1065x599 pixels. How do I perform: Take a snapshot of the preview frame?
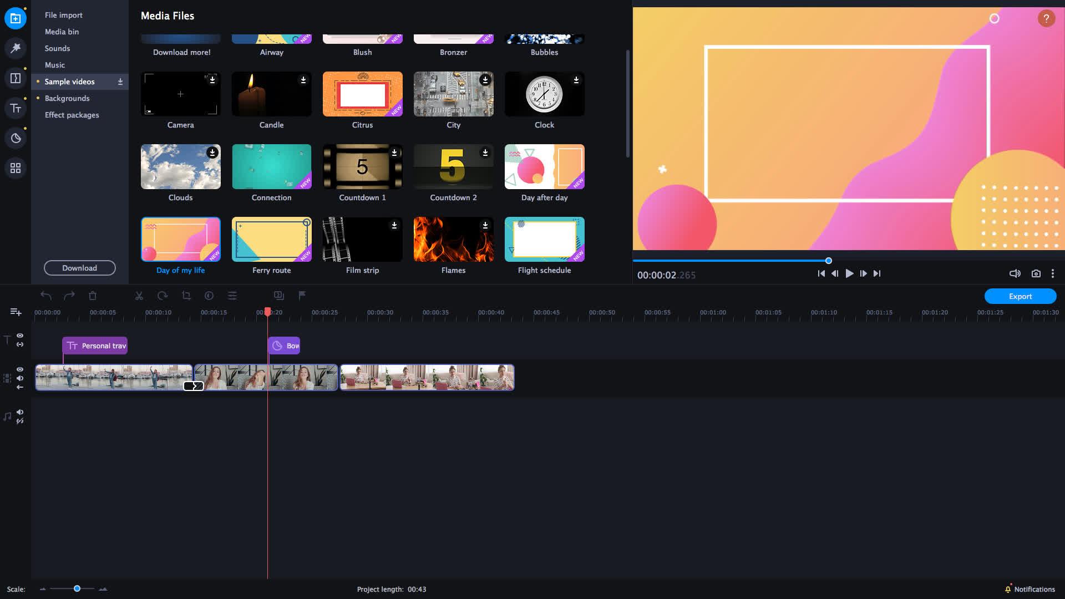(x=1036, y=273)
